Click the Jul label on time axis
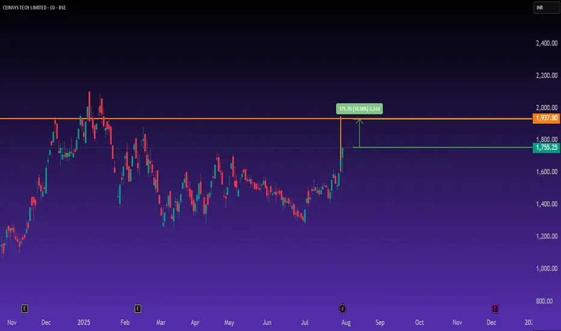This screenshot has height=331, width=561. [x=305, y=323]
